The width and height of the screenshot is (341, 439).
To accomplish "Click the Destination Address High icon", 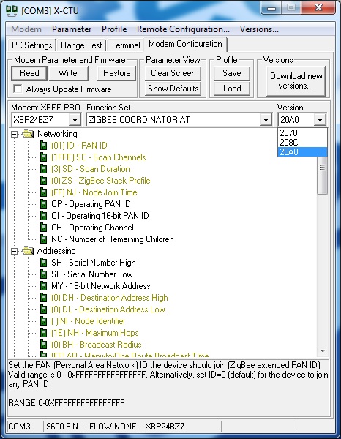I will (x=43, y=298).
